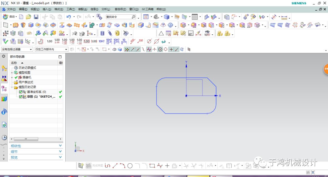The image size is (328, 177).
Task: Click into the 查找命令 search field
Action: pyautogui.click(x=118, y=17)
